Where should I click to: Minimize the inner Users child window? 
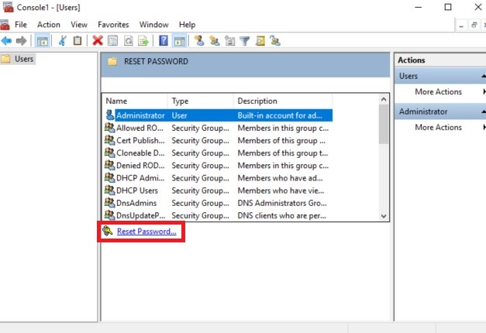pos(461,26)
